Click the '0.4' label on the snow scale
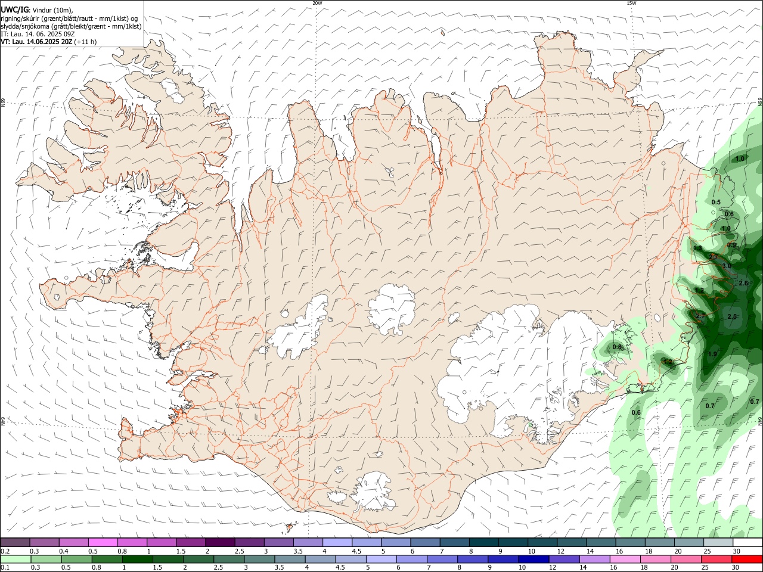Screen dimensions: 763x572 click(64, 551)
